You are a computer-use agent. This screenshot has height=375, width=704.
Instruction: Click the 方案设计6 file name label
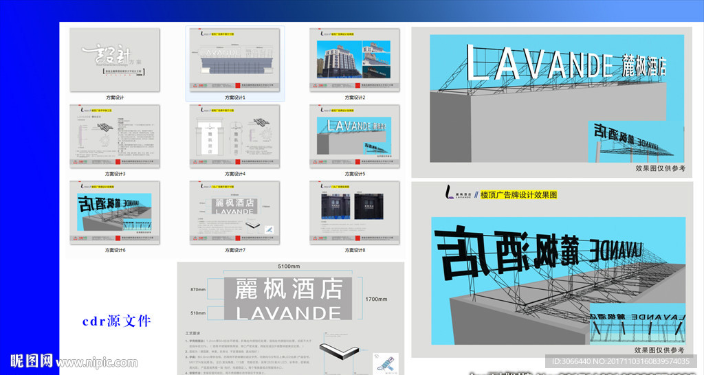pyautogui.click(x=115, y=250)
